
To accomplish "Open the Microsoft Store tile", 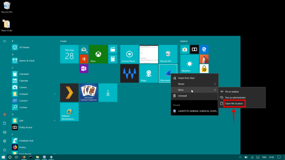I will coord(185,49).
